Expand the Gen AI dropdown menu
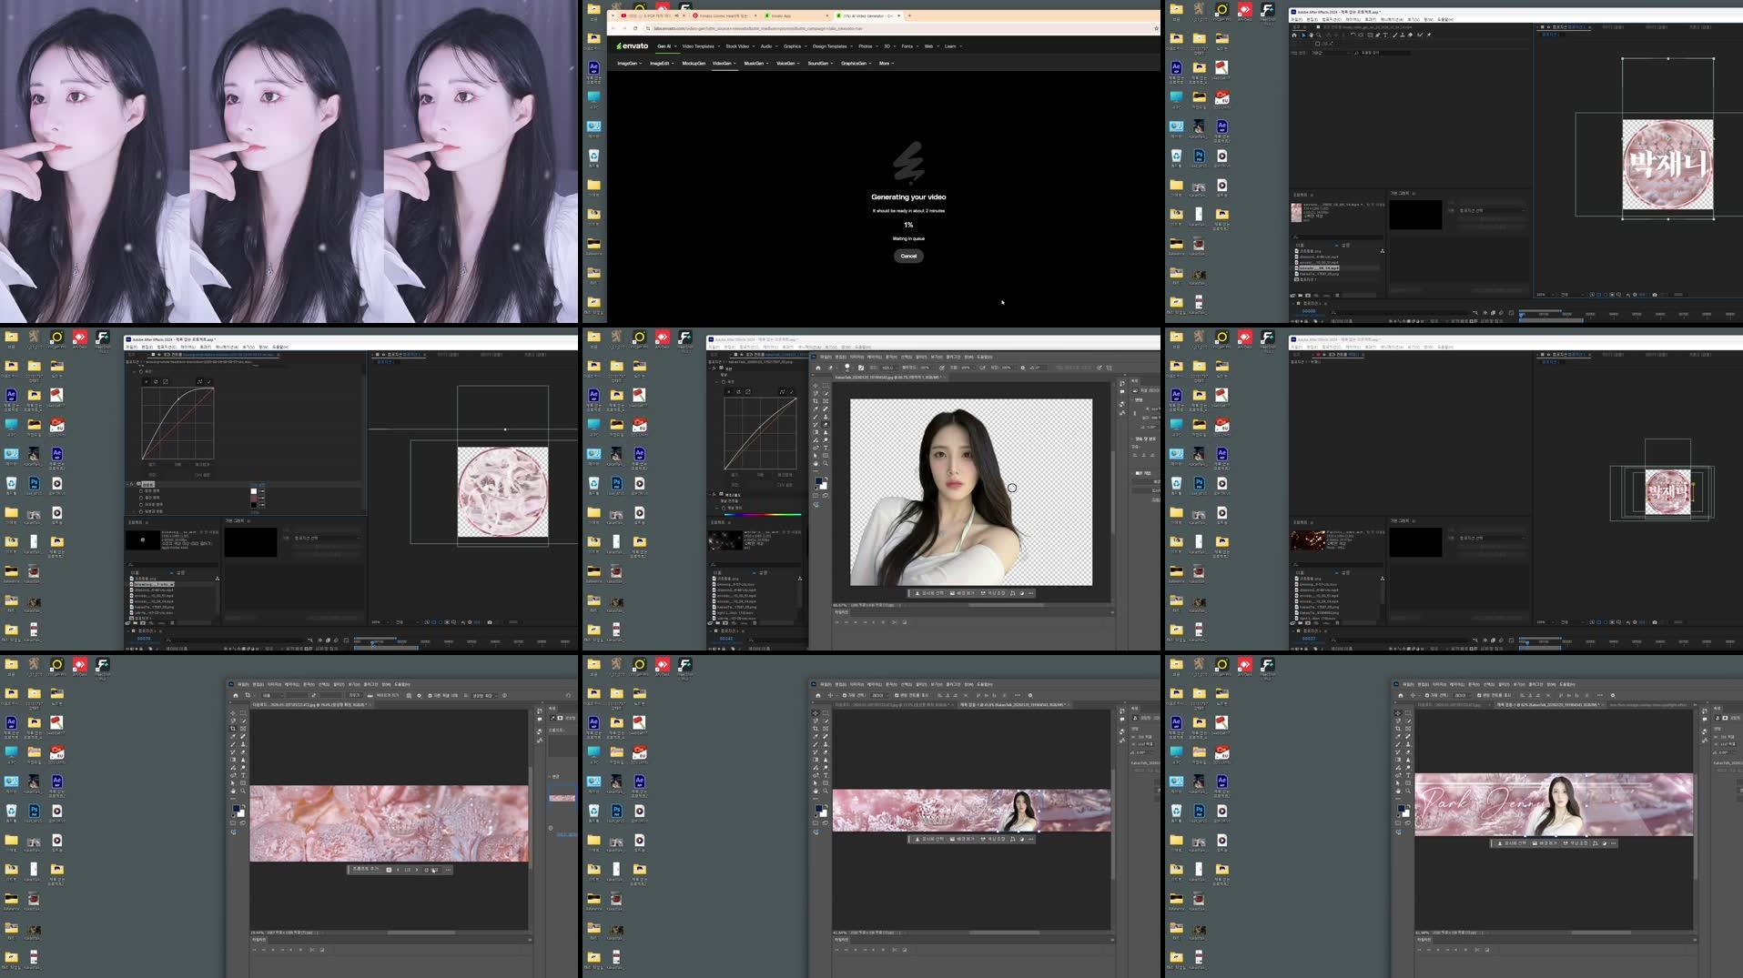The height and width of the screenshot is (978, 1743). tap(667, 46)
